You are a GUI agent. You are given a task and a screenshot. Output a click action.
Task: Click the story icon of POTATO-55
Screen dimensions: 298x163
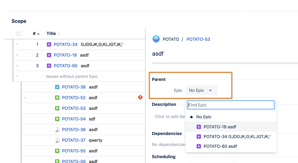coord(57,151)
